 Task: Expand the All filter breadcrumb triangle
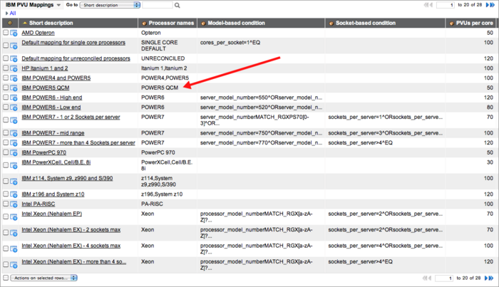[x=6, y=14]
